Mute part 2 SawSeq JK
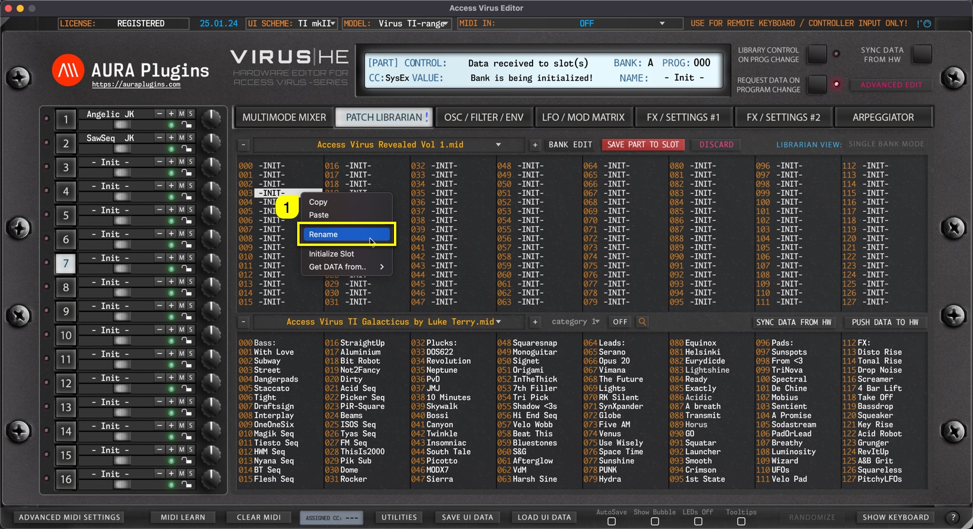Viewport: 973px width, 529px height. click(x=182, y=137)
